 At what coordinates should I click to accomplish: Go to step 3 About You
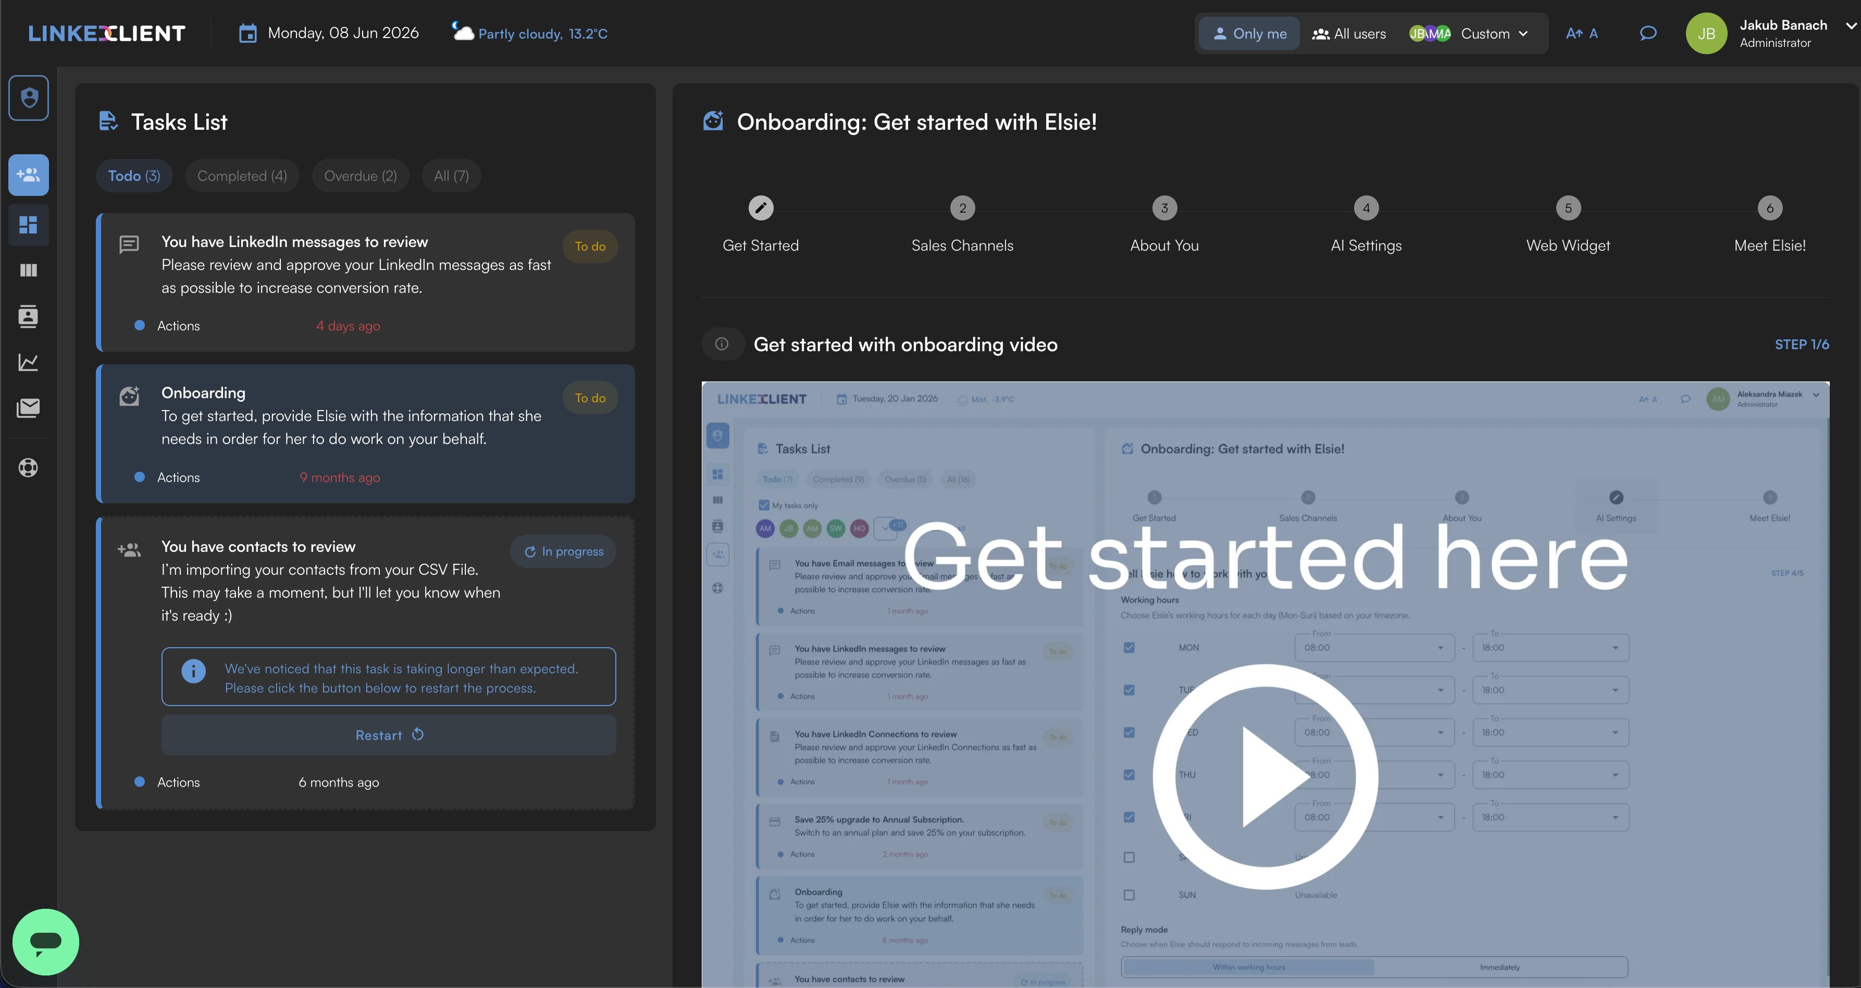click(x=1164, y=226)
